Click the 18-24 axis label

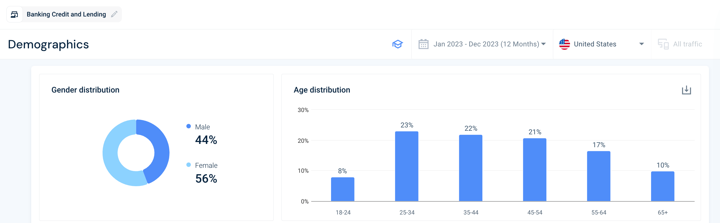pyautogui.click(x=343, y=212)
